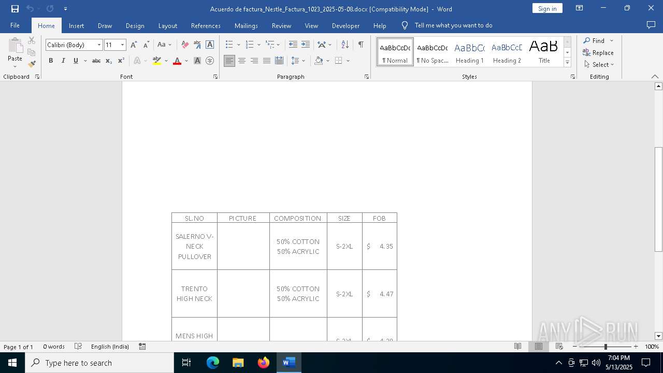
Task: Open comments pane icon in title area
Action: 651,25
